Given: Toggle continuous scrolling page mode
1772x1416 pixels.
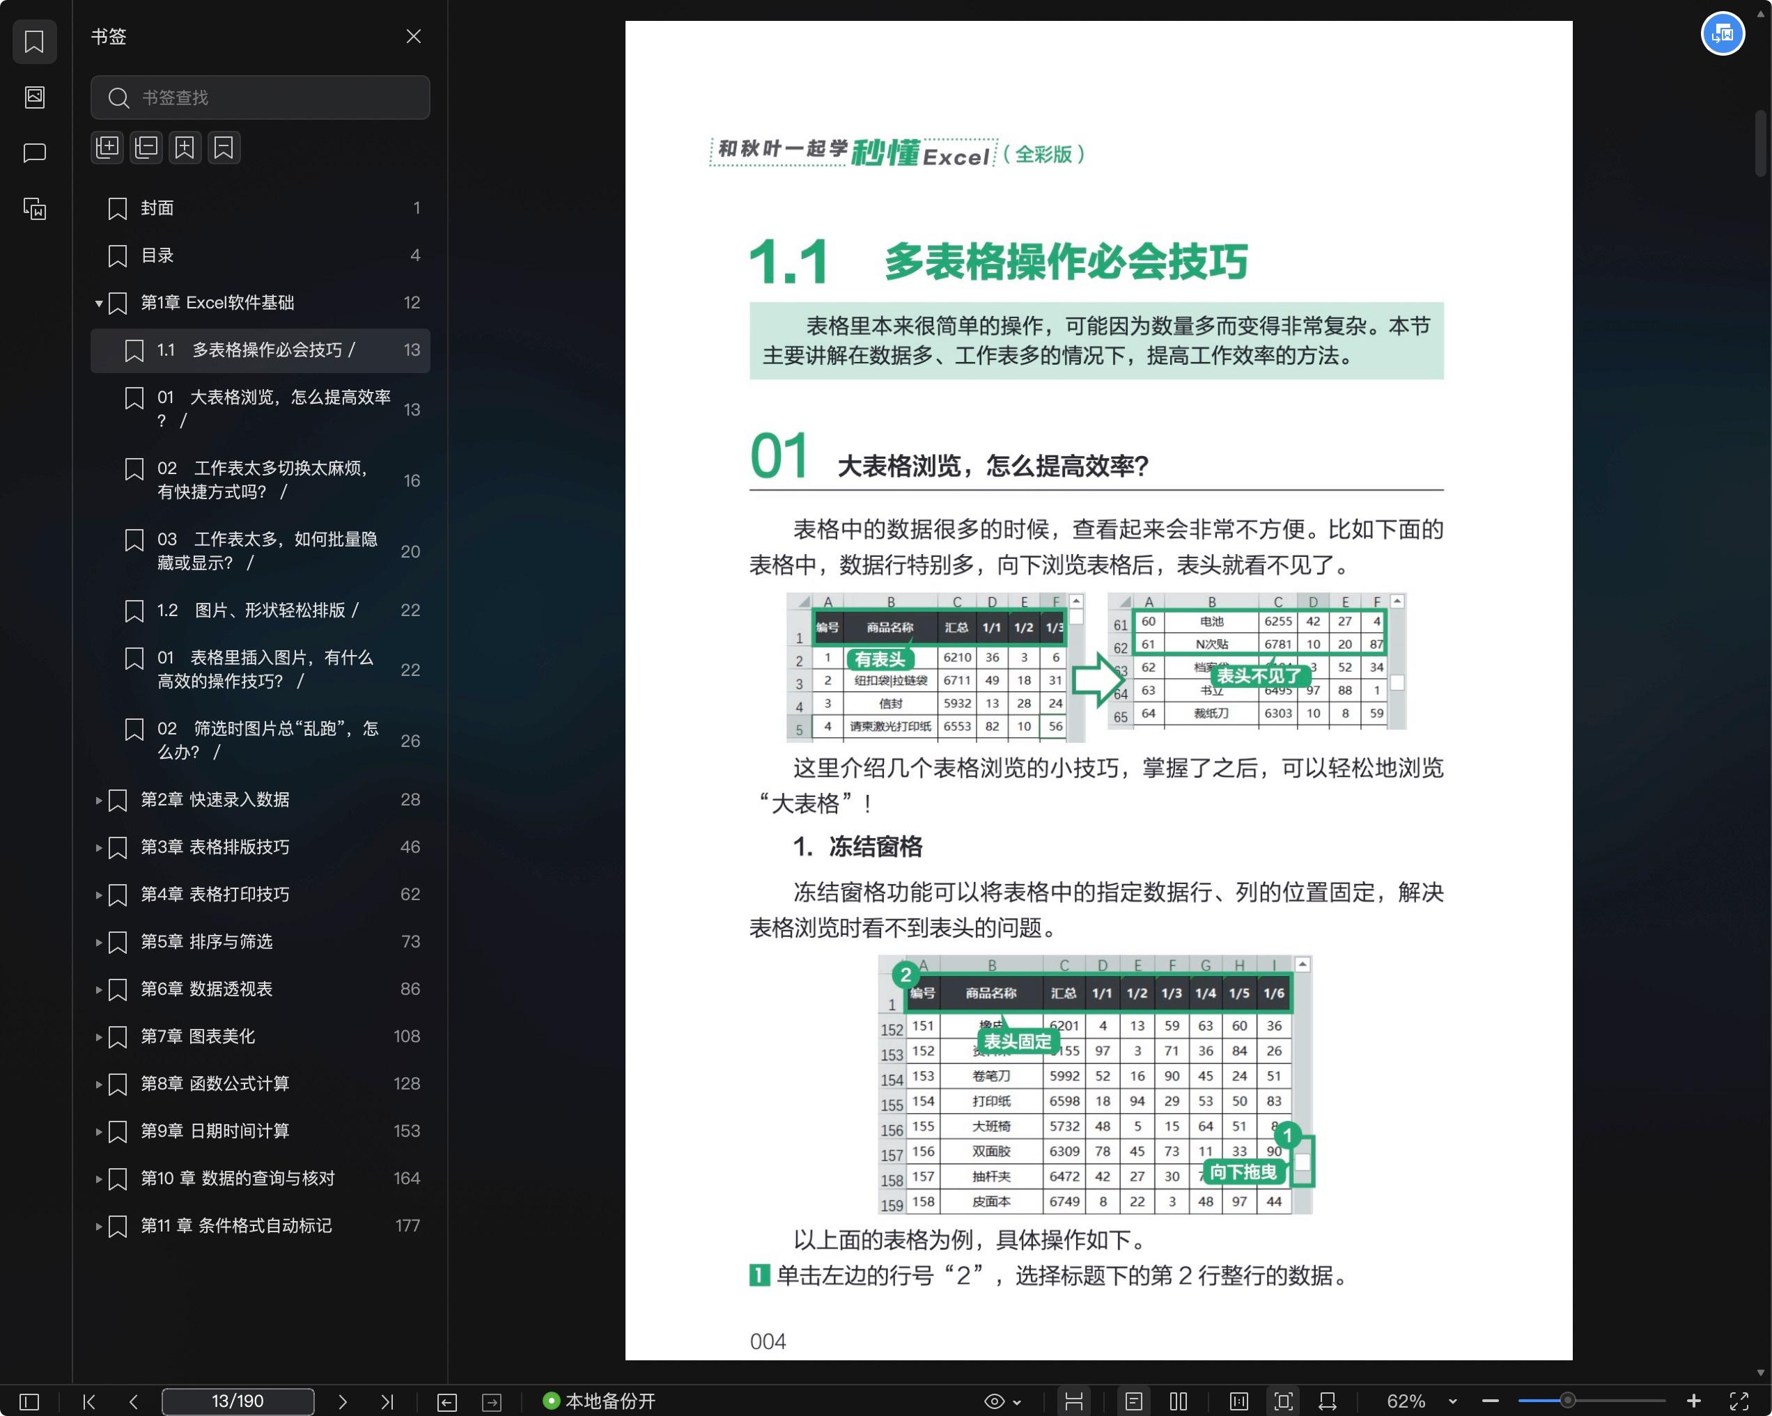Looking at the screenshot, I should [1073, 1401].
